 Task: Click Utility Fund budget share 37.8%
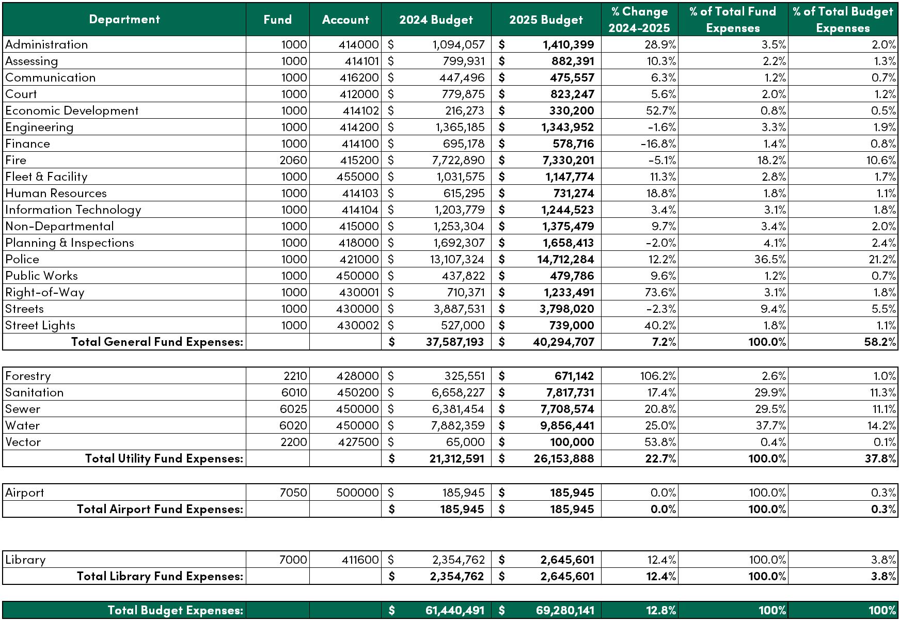881,458
